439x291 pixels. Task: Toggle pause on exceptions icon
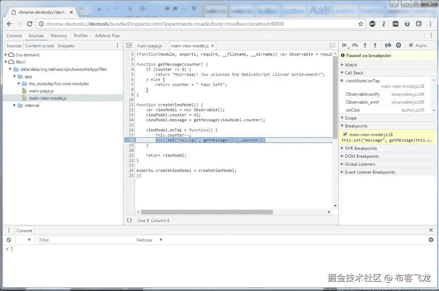pos(398,45)
